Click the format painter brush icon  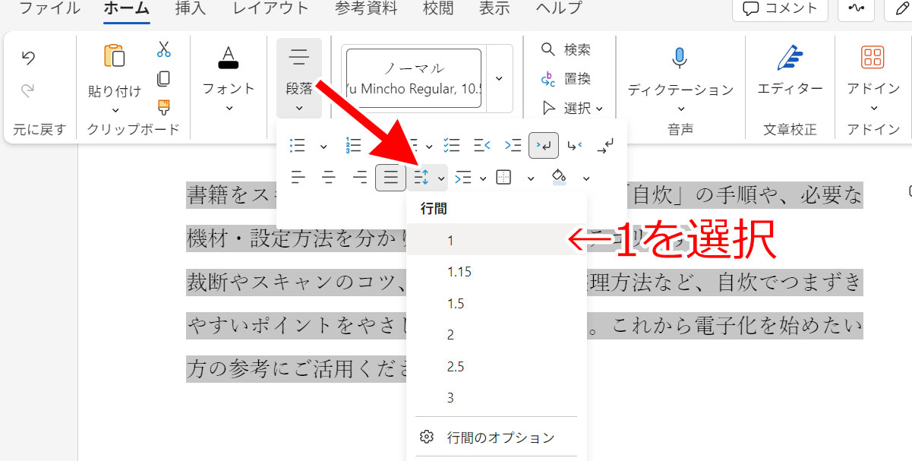point(163,106)
